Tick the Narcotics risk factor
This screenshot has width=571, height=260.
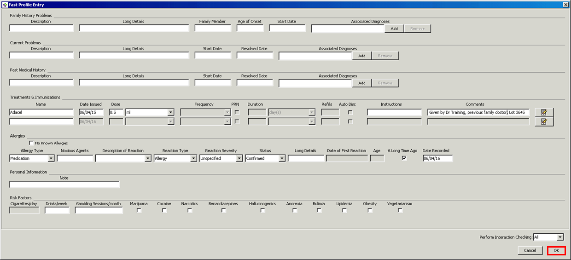(x=190, y=210)
